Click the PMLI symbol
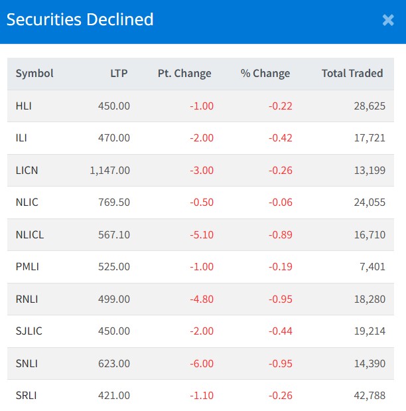The width and height of the screenshot is (406, 411). point(27,267)
